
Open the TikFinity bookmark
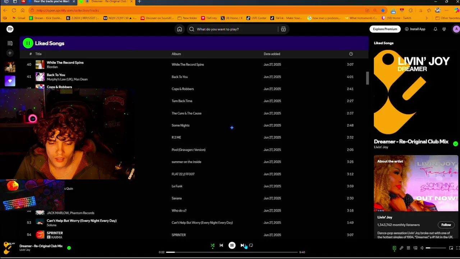tap(209, 18)
